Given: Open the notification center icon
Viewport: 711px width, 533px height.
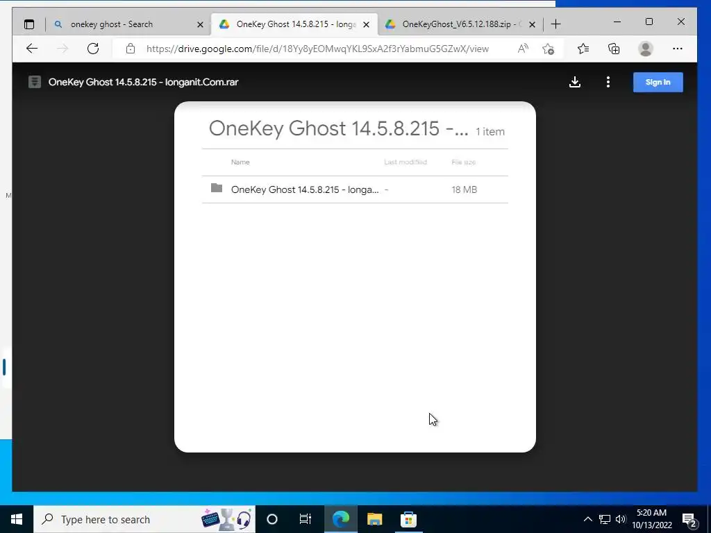Looking at the screenshot, I should click(689, 519).
